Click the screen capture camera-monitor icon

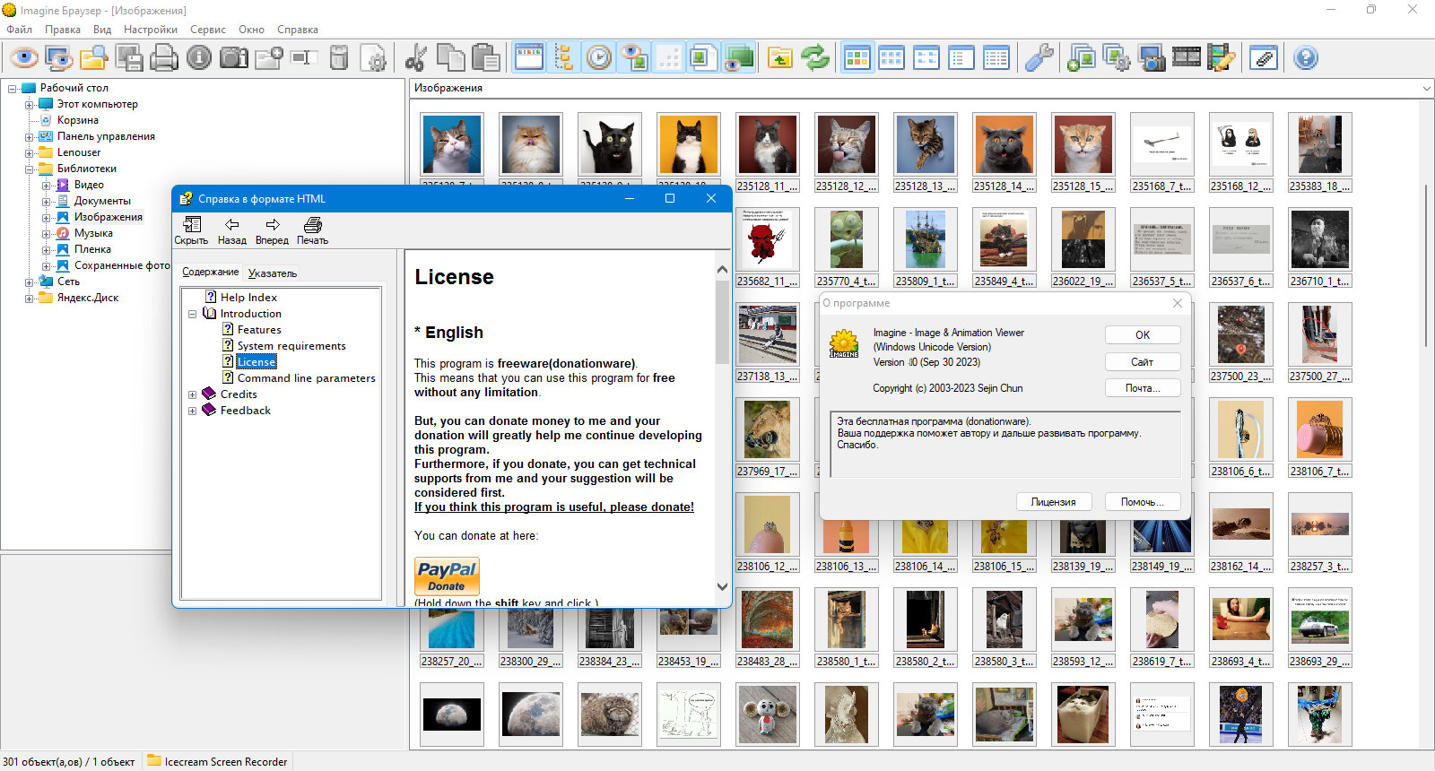click(x=1151, y=58)
